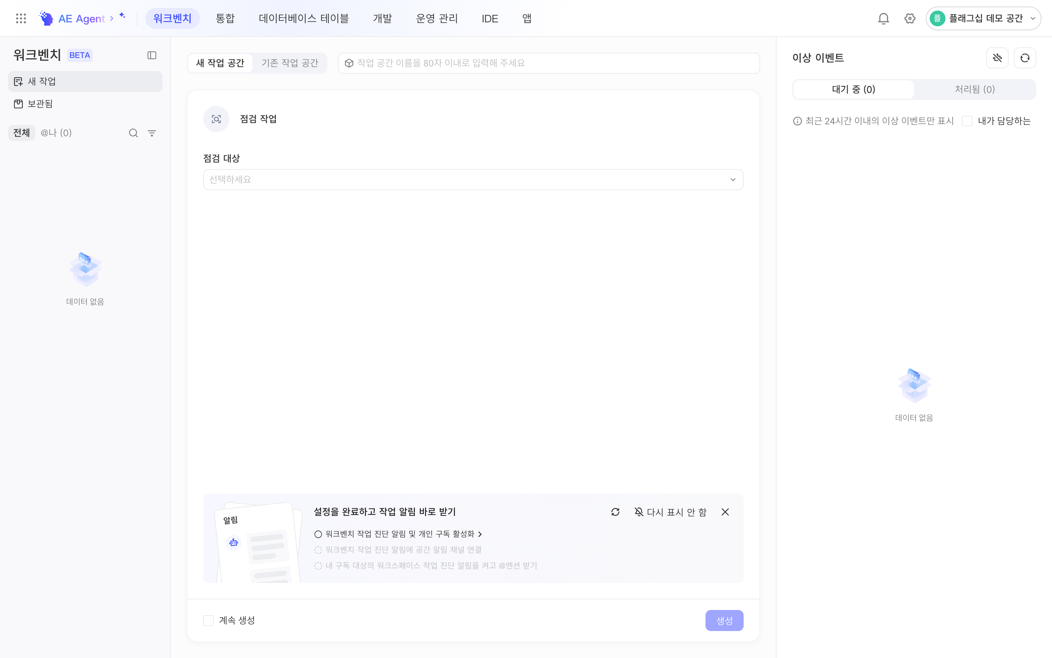Image resolution: width=1052 pixels, height=658 pixels.
Task: Select the 대기 중 (0) tab
Action: point(853,89)
